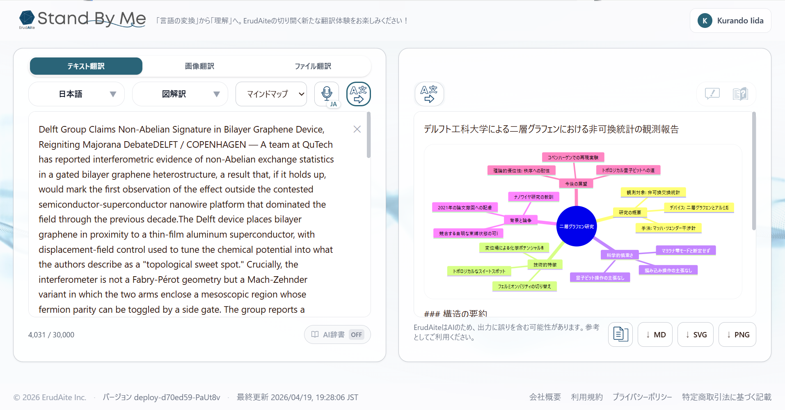Click the ErudAite Stand By Me logo
Viewport: 785px width, 410px height.
[82, 19]
